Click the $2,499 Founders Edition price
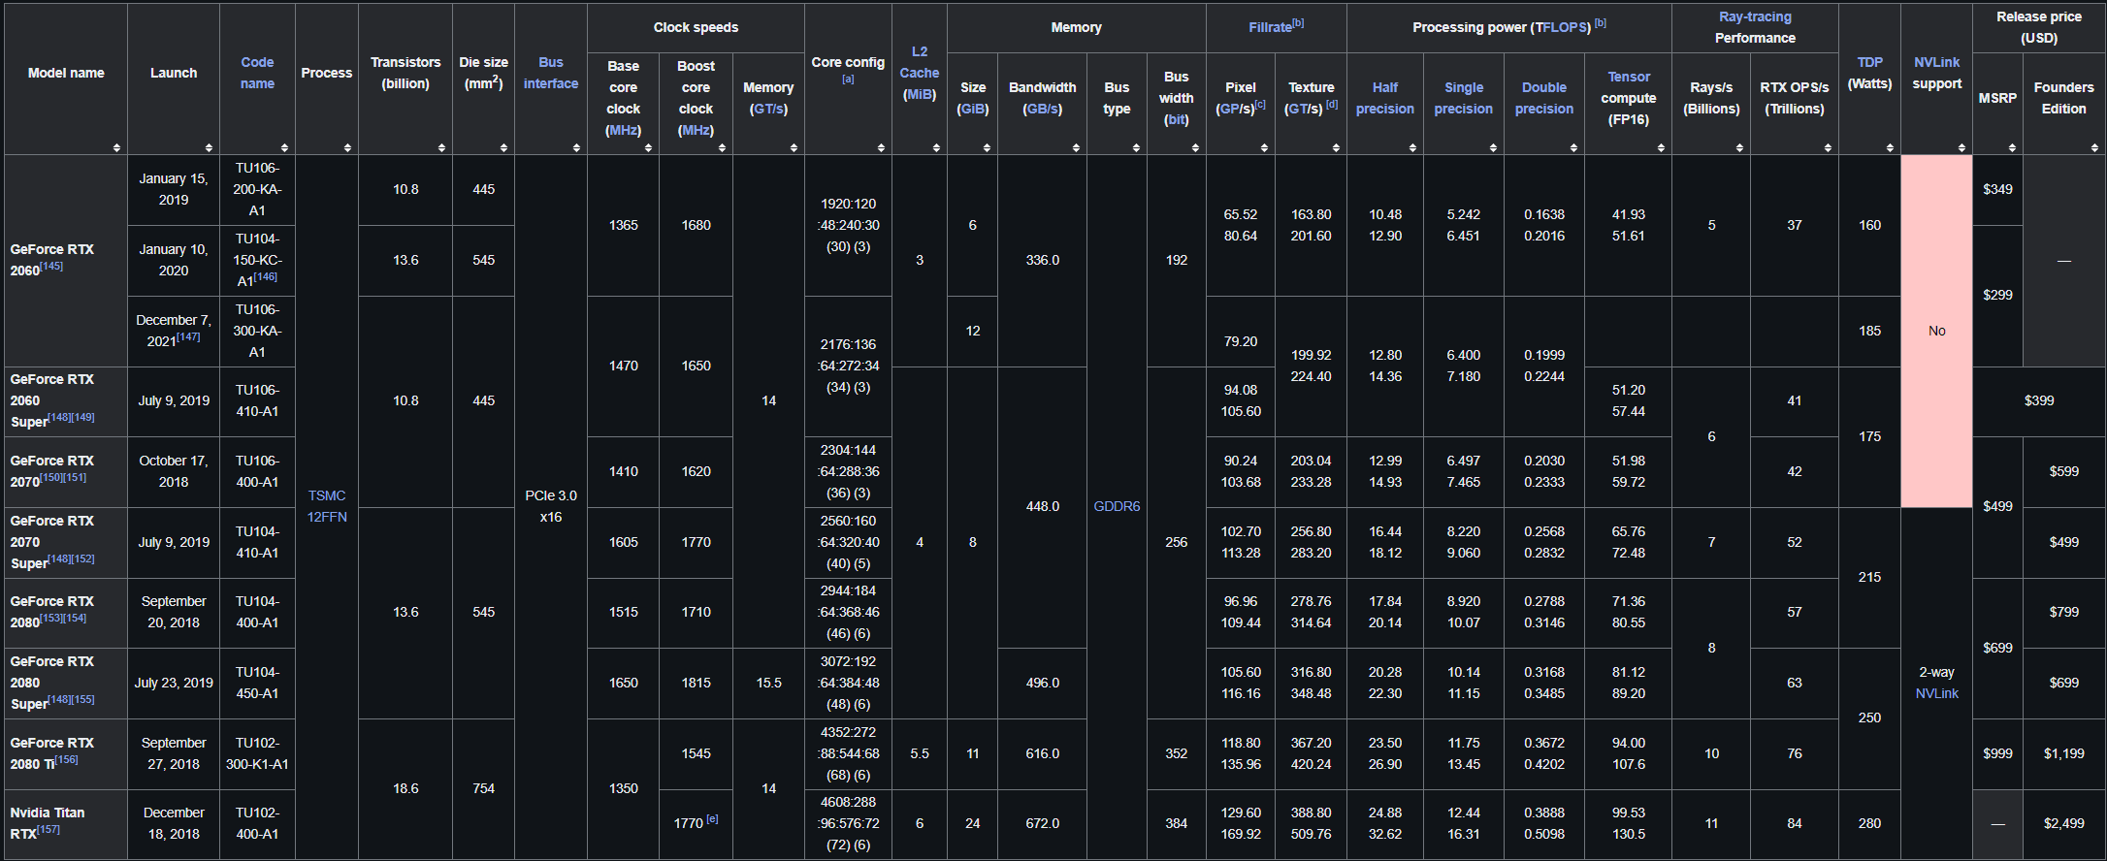 pos(2063,823)
